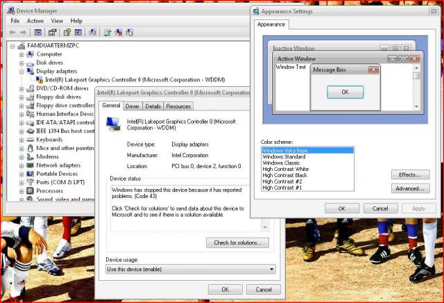Click the preview Message Box OK button
Viewport: 444px width, 303px height.
(345, 92)
